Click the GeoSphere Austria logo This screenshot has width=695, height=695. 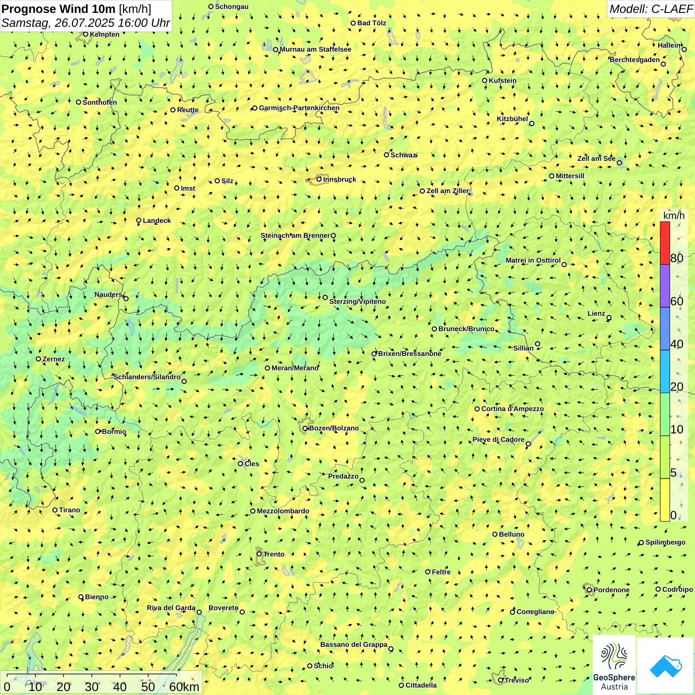tap(614, 666)
